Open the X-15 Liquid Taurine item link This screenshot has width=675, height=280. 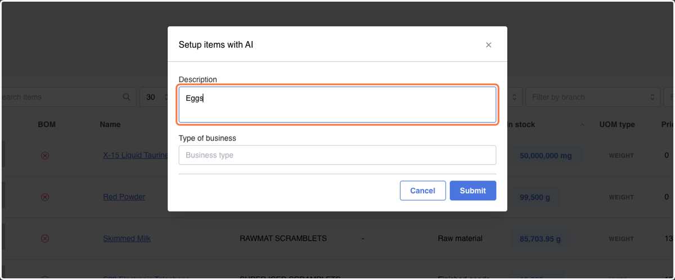[x=136, y=156]
